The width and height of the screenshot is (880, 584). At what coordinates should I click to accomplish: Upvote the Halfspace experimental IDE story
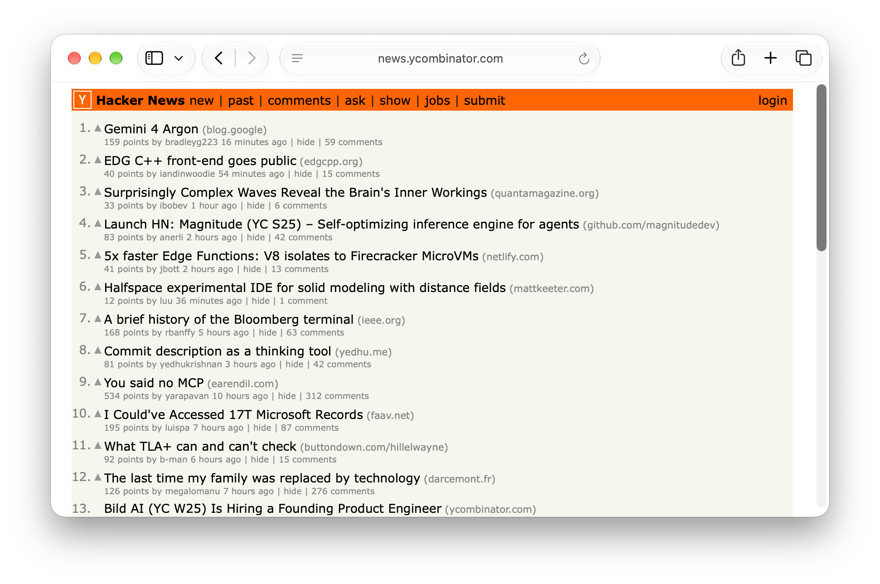(98, 287)
